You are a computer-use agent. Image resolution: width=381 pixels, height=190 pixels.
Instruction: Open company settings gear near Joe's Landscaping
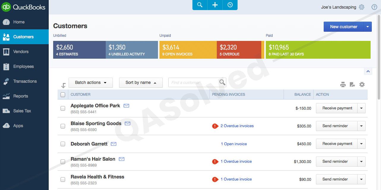tap(361, 7)
